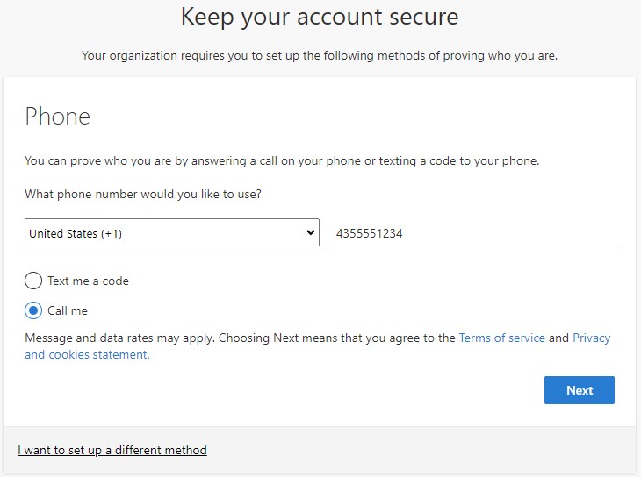Focus the phone number input field
This screenshot has width=641, height=477.
pos(509,233)
